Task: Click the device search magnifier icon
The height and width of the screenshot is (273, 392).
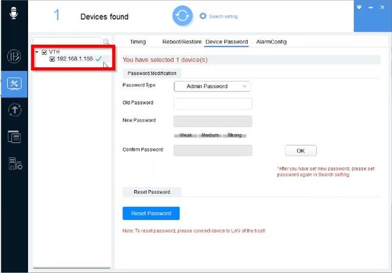Action: click(x=106, y=42)
